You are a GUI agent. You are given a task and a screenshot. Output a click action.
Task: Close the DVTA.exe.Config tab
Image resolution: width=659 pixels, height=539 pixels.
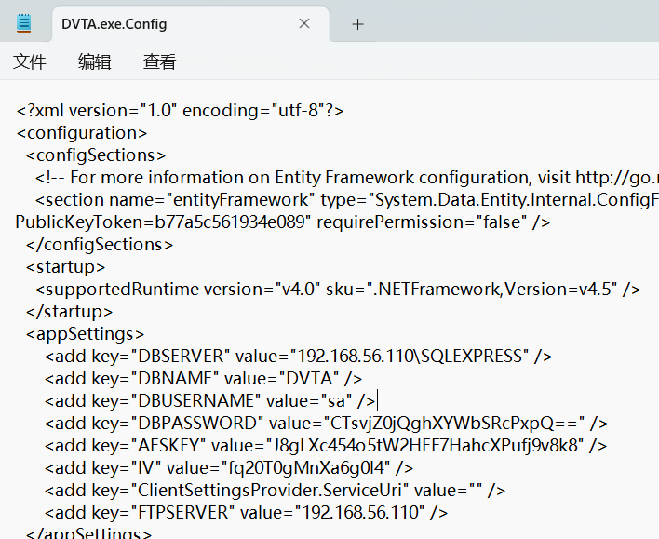coord(304,24)
